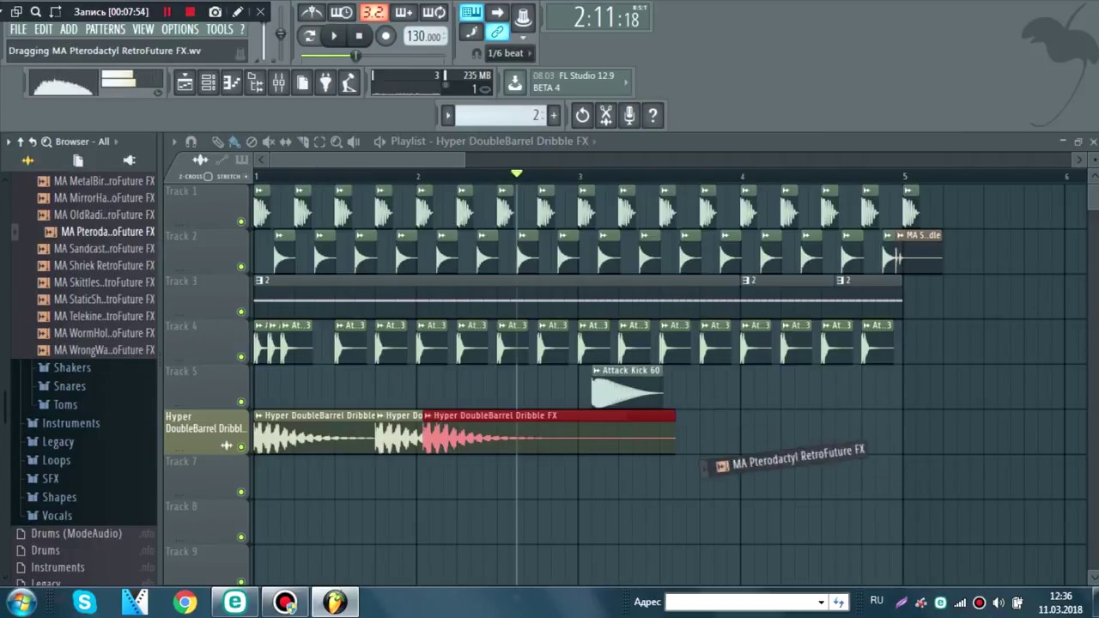Open the FILE menu

[x=18, y=29]
